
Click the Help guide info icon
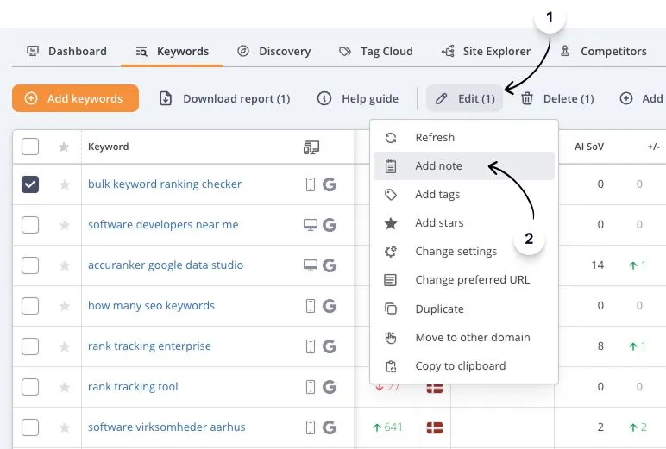point(324,99)
